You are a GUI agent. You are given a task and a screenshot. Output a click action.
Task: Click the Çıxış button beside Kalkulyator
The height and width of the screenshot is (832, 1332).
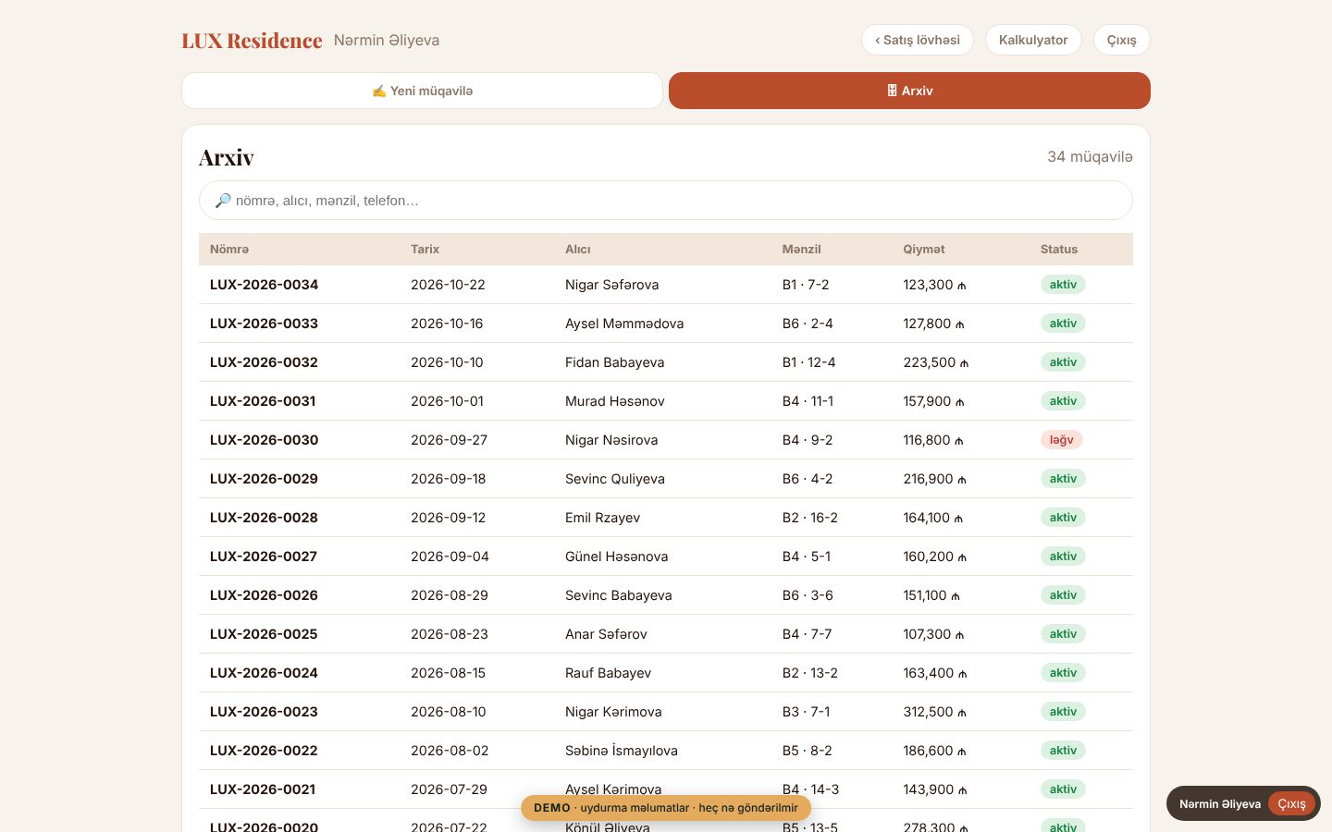(x=1121, y=40)
